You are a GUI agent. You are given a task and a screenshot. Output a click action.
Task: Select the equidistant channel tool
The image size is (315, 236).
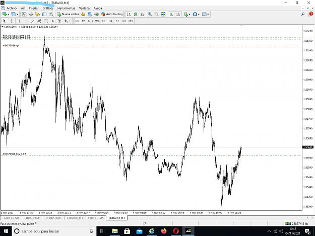pyautogui.click(x=39, y=21)
